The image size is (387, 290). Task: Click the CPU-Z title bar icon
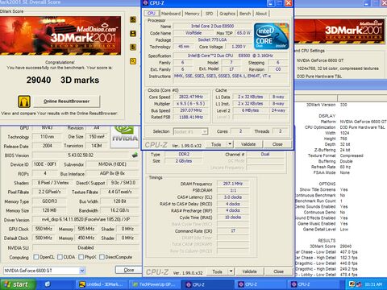[x=146, y=3]
